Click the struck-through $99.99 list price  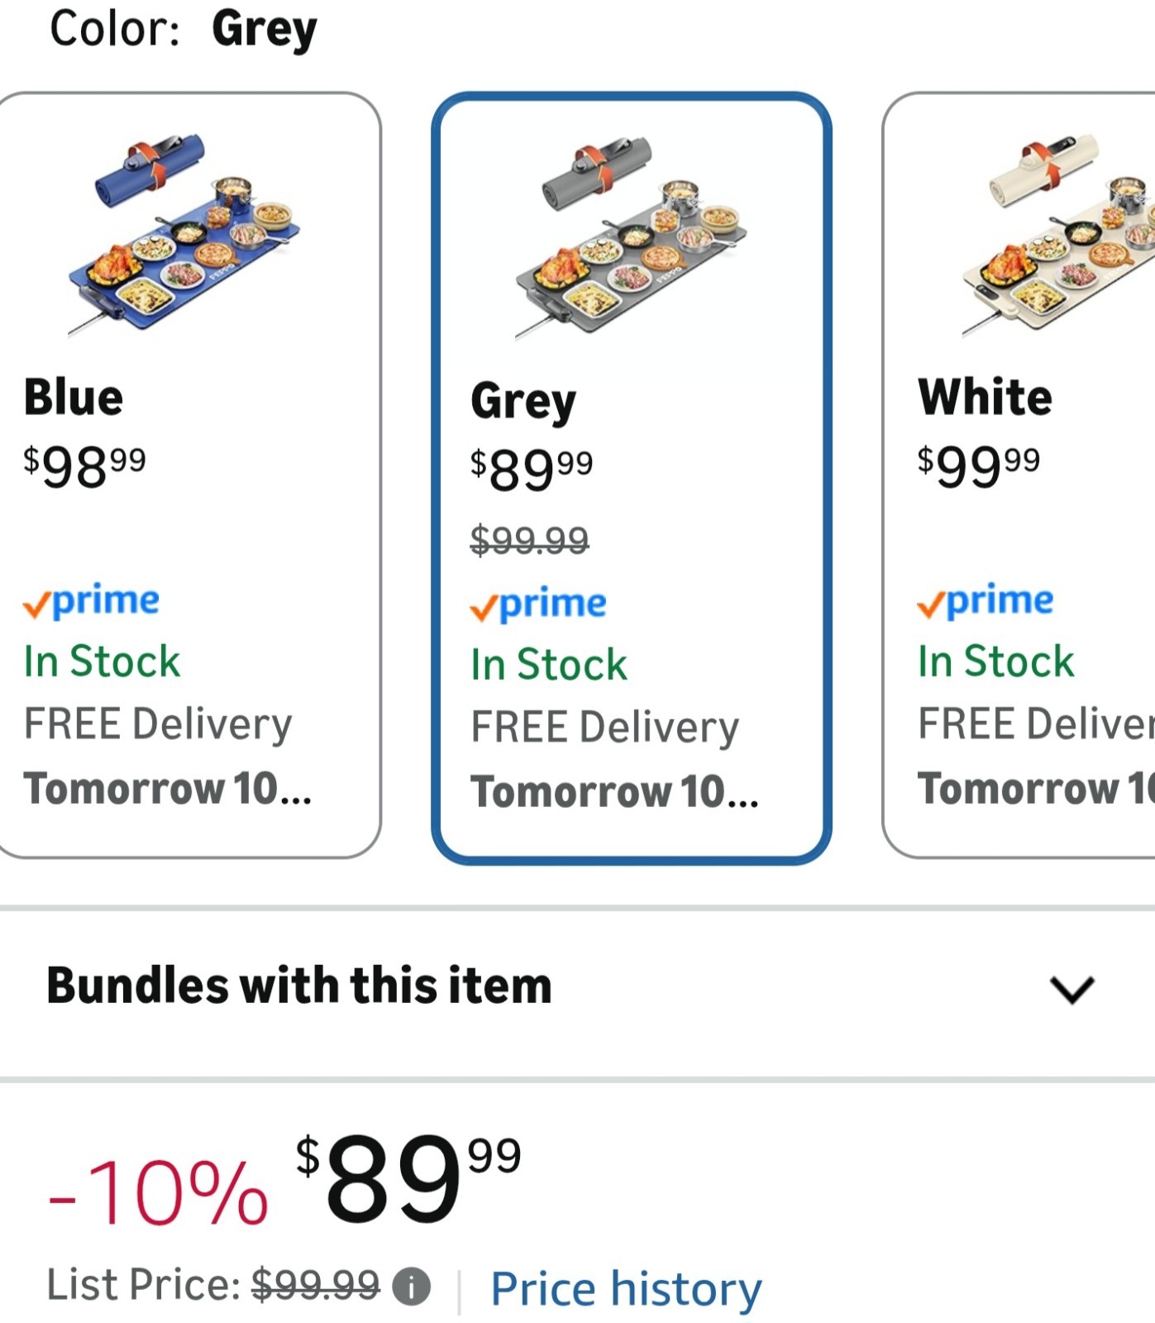click(315, 1285)
